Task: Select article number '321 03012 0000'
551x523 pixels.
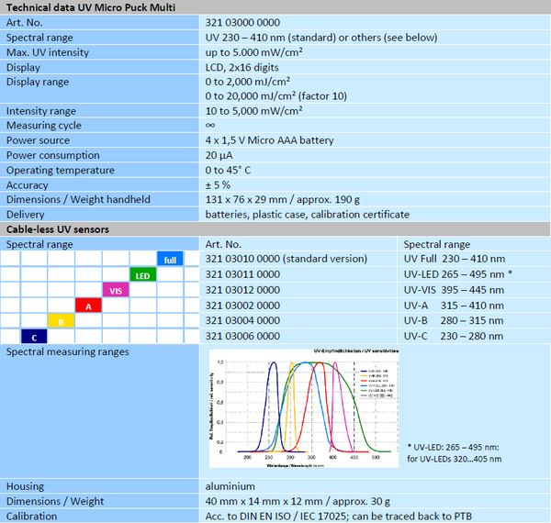Action: click(x=242, y=290)
